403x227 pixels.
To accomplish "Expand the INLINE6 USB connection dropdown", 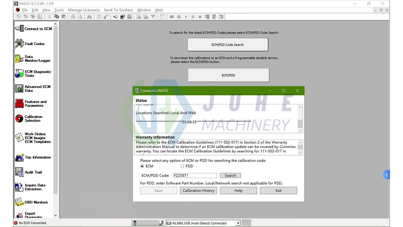I will point(238,223).
